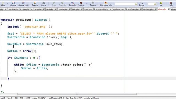Close the unete.php tab
The height and width of the screenshot is (99, 176).
point(94,9)
